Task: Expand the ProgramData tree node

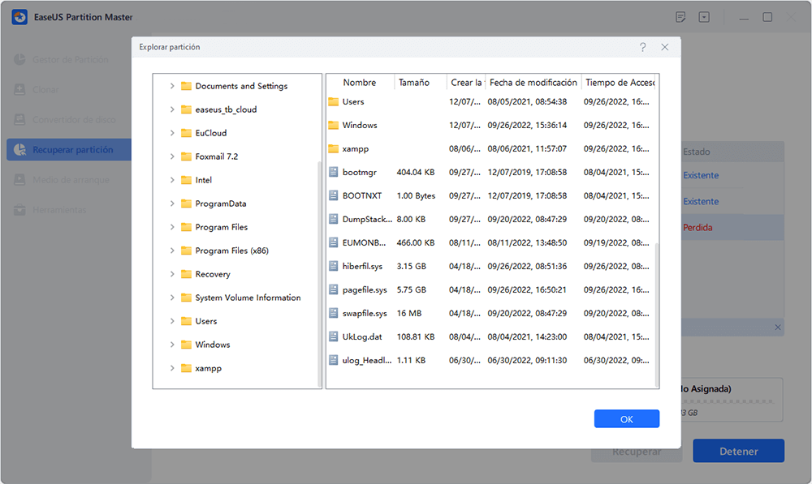Action: pos(172,203)
